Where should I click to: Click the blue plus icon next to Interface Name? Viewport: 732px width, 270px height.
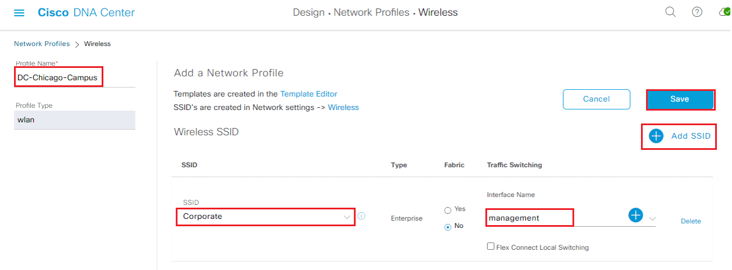click(x=635, y=215)
